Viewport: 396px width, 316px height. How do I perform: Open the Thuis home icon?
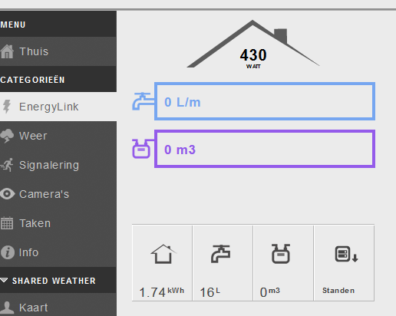[7, 51]
